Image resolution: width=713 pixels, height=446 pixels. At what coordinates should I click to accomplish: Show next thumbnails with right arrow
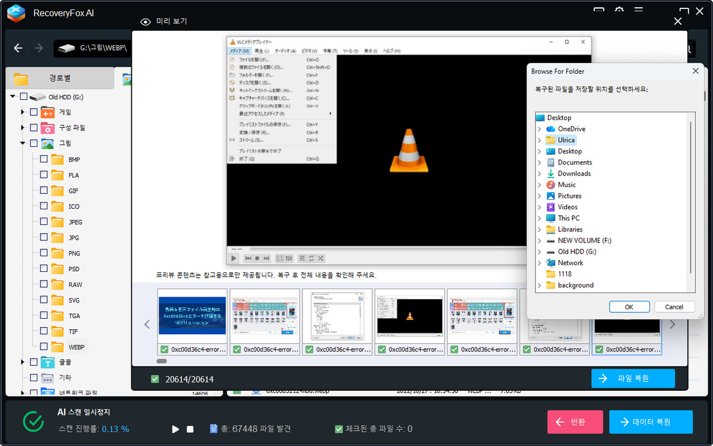[673, 324]
